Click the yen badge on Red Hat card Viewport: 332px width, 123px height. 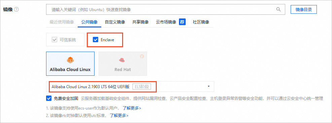142,56
